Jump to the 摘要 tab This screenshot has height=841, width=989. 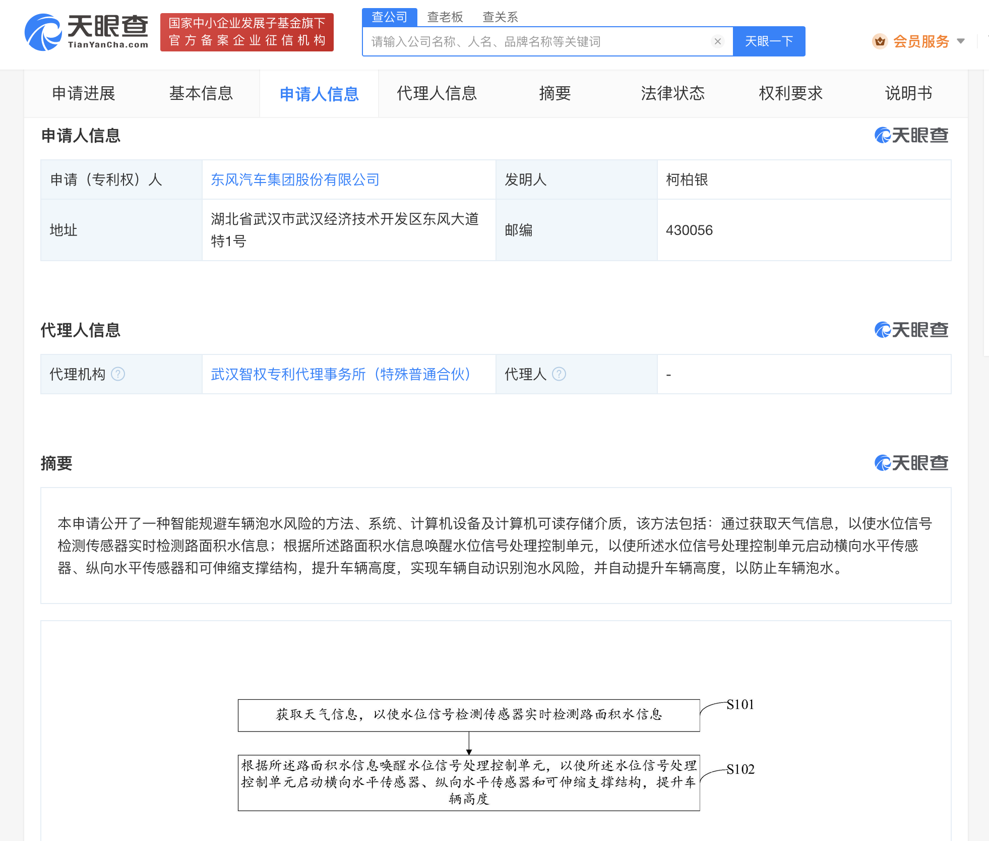pos(555,93)
